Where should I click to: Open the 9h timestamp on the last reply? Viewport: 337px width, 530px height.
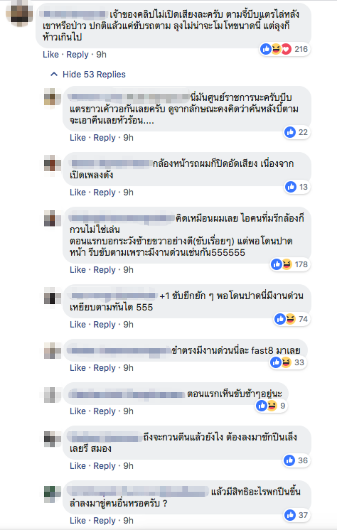[x=128, y=521]
